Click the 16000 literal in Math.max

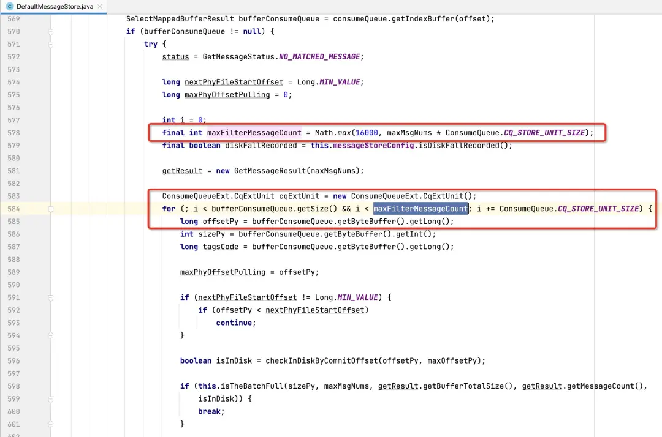tap(367, 133)
